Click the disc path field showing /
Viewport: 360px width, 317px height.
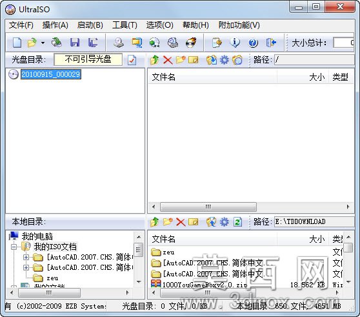(314, 60)
